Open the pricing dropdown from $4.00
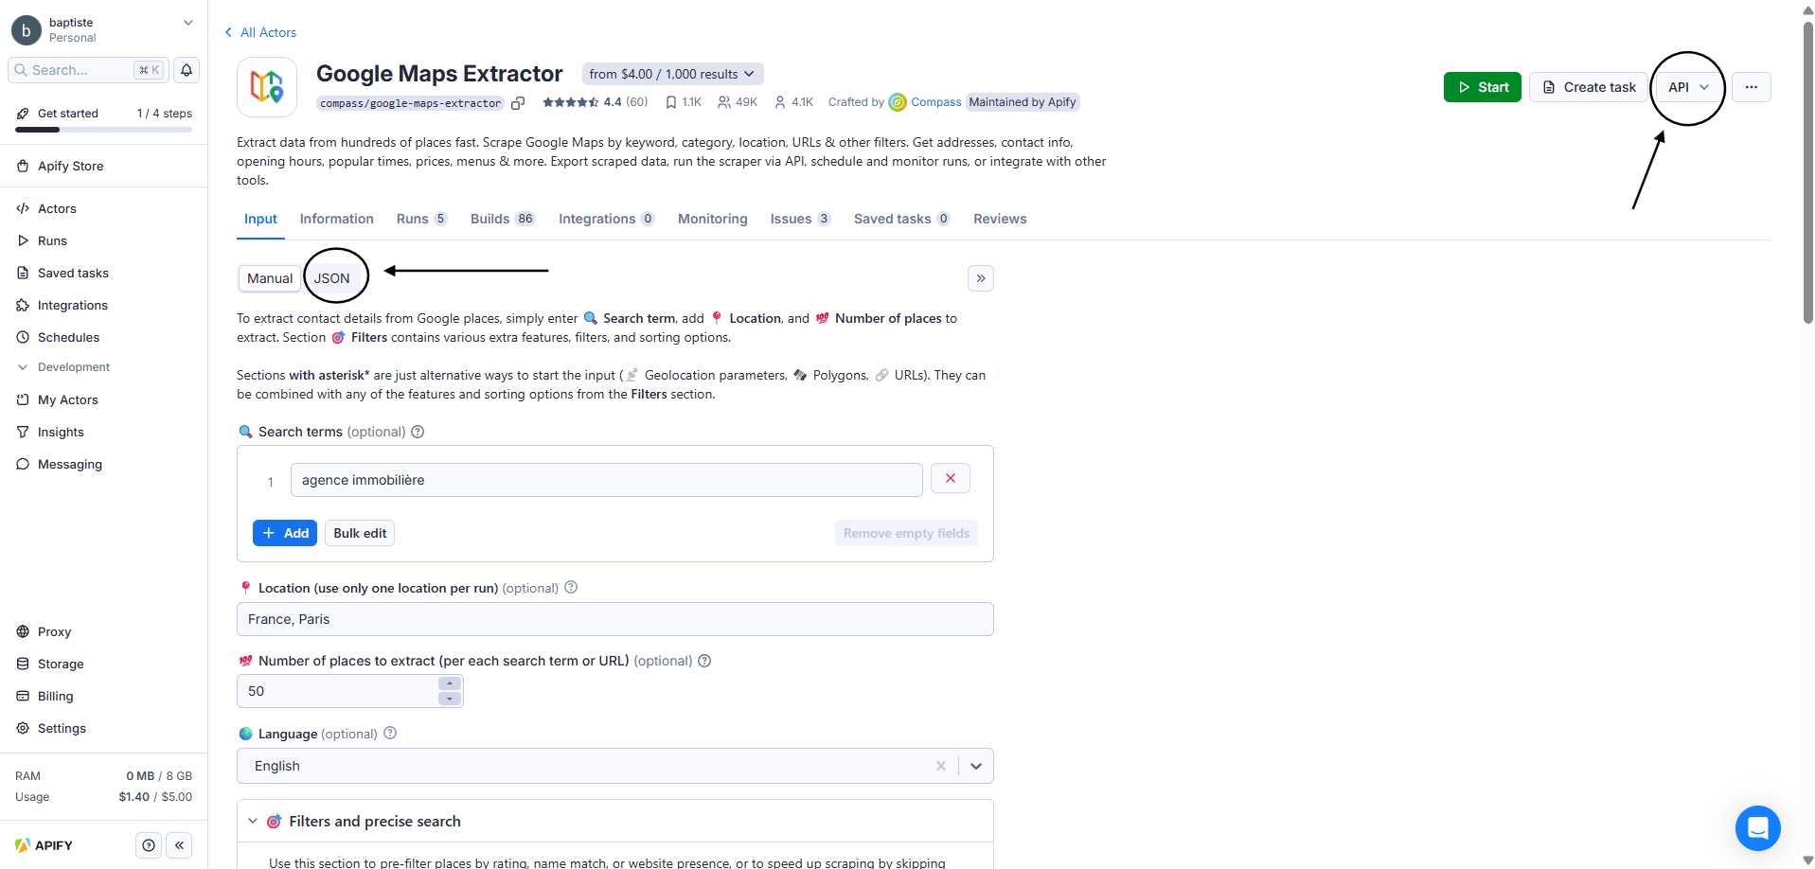Screen dimensions: 1815x869 coord(673,74)
